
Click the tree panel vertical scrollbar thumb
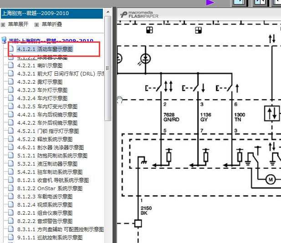107,68
